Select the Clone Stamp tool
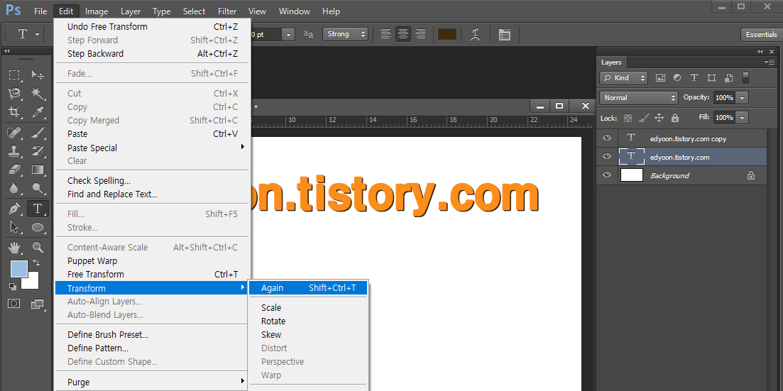This screenshot has height=391, width=783. click(14, 151)
